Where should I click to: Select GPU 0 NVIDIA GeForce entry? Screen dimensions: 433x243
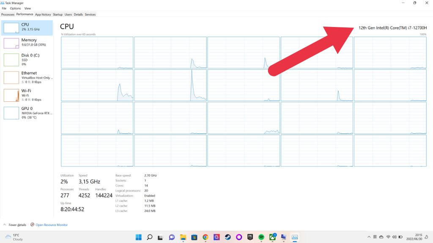[x=27, y=113]
